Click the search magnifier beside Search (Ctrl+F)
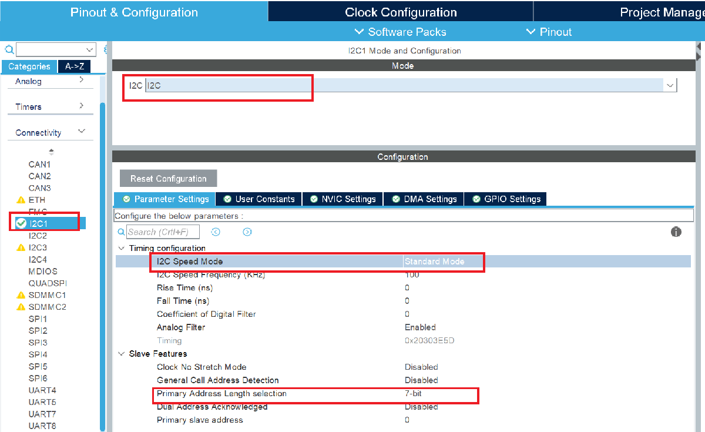The image size is (705, 432). click(122, 232)
